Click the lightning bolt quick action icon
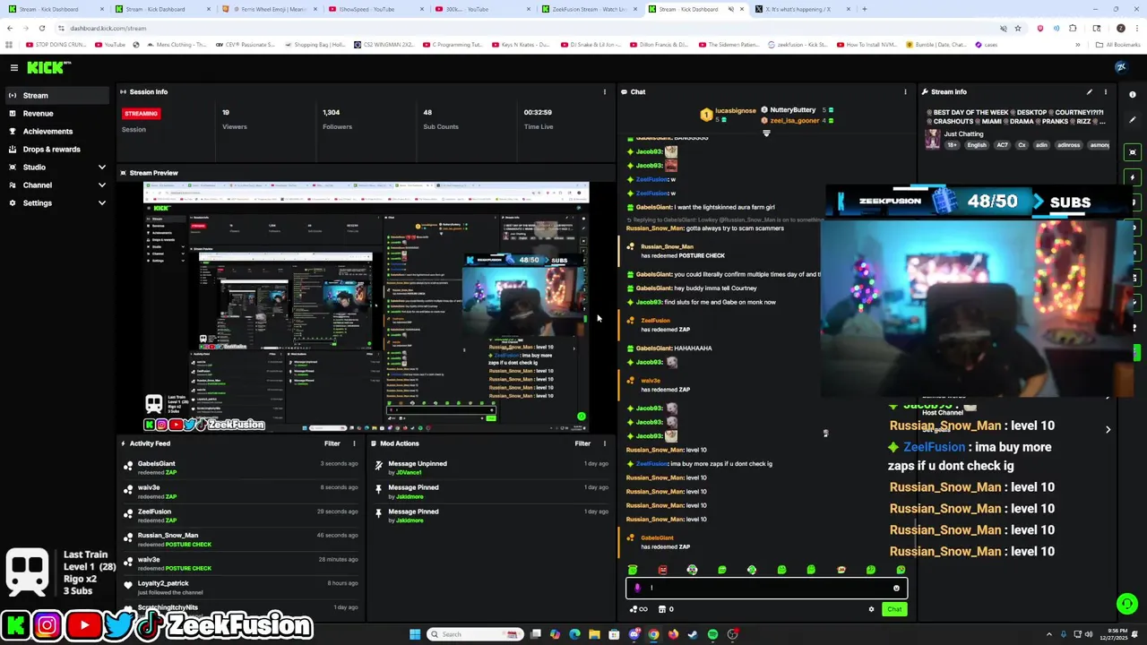 point(1133,177)
